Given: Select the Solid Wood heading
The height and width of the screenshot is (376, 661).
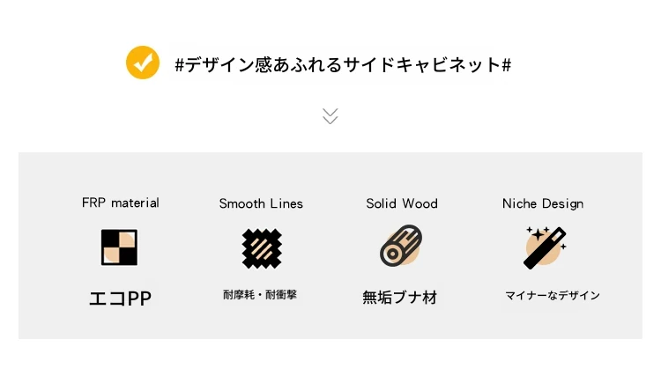Looking at the screenshot, I should pyautogui.click(x=402, y=203).
